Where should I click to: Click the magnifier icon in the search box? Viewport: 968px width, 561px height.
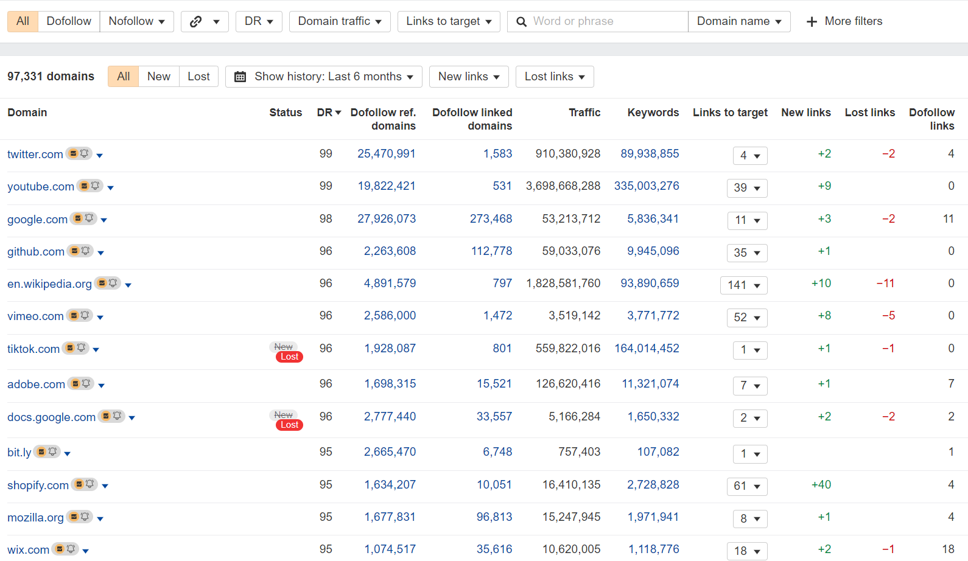[521, 22]
